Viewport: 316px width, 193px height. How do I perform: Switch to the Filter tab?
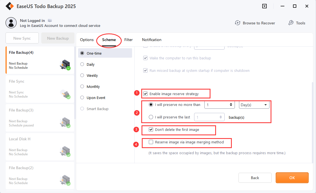pyautogui.click(x=129, y=40)
